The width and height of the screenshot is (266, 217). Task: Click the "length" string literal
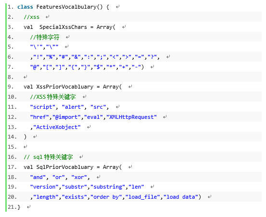pyautogui.click(x=46, y=197)
